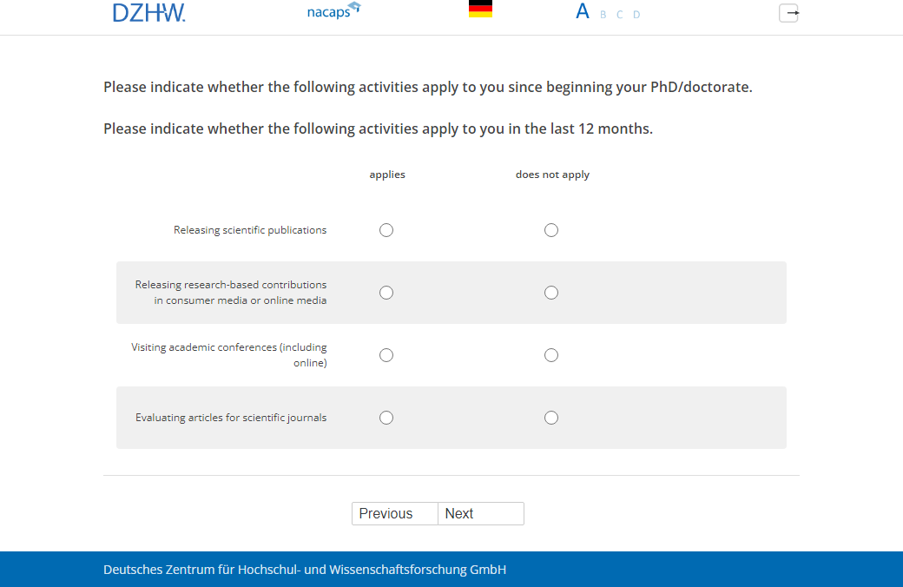Choose does not apply for academic conferences
This screenshot has height=587, width=903.
(x=551, y=355)
